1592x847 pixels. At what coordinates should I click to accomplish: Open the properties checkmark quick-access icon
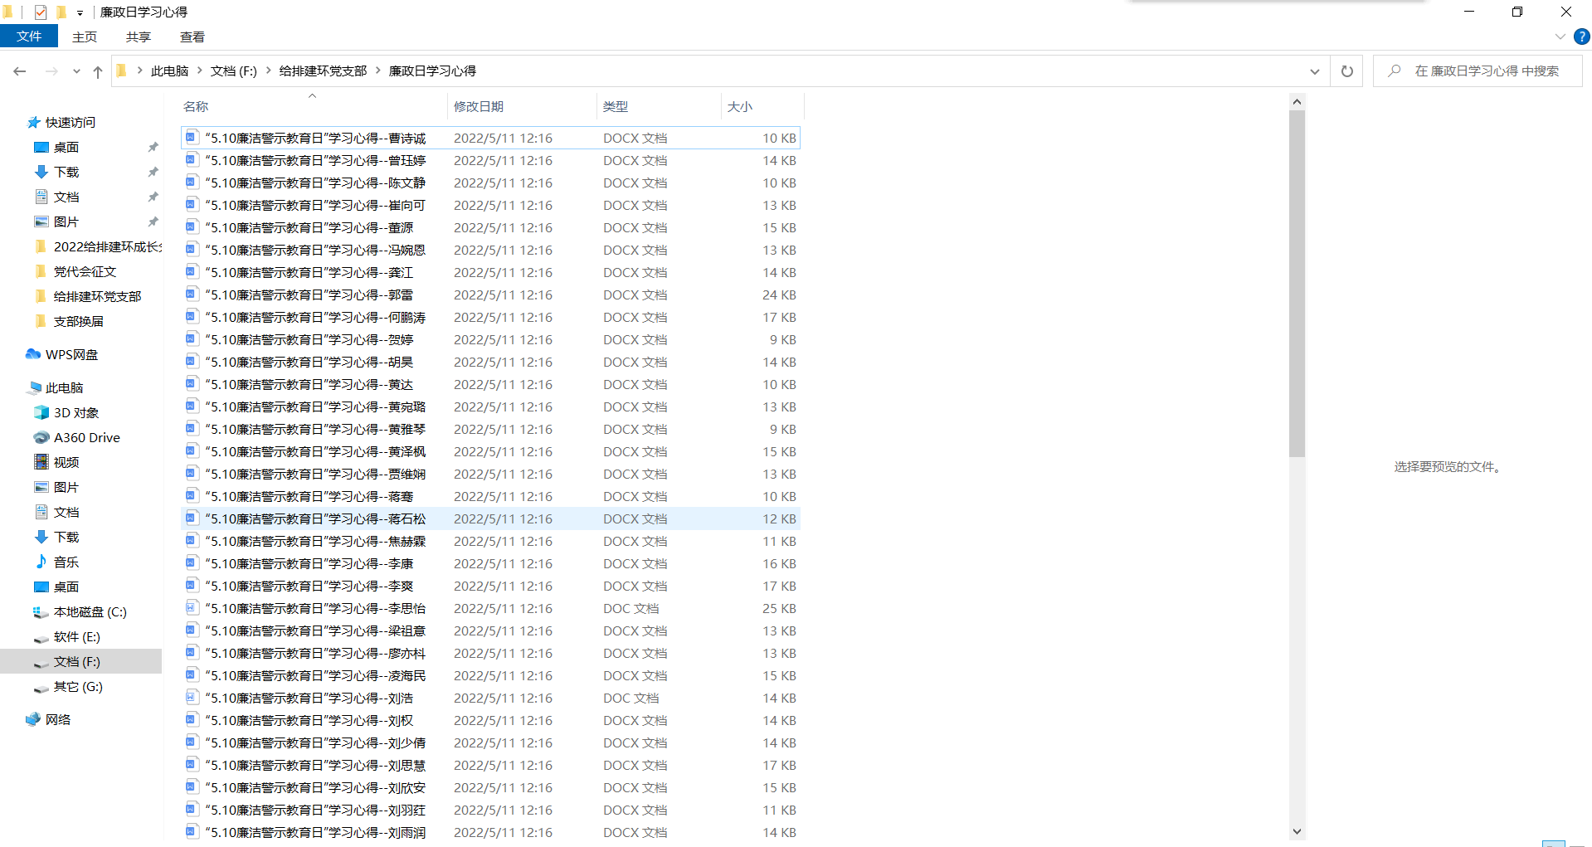[x=41, y=12]
